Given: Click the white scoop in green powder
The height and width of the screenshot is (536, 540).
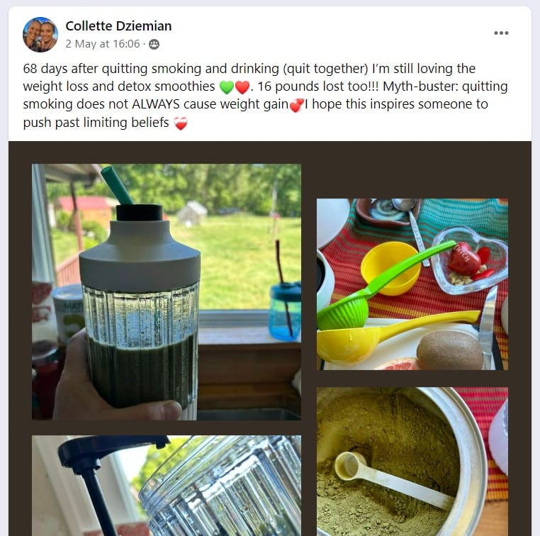Looking at the screenshot, I should point(392,478).
